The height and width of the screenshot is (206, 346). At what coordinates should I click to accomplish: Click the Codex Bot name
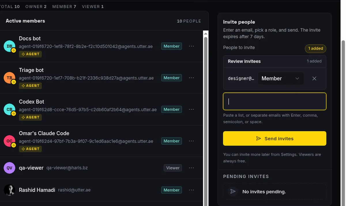[31, 102]
